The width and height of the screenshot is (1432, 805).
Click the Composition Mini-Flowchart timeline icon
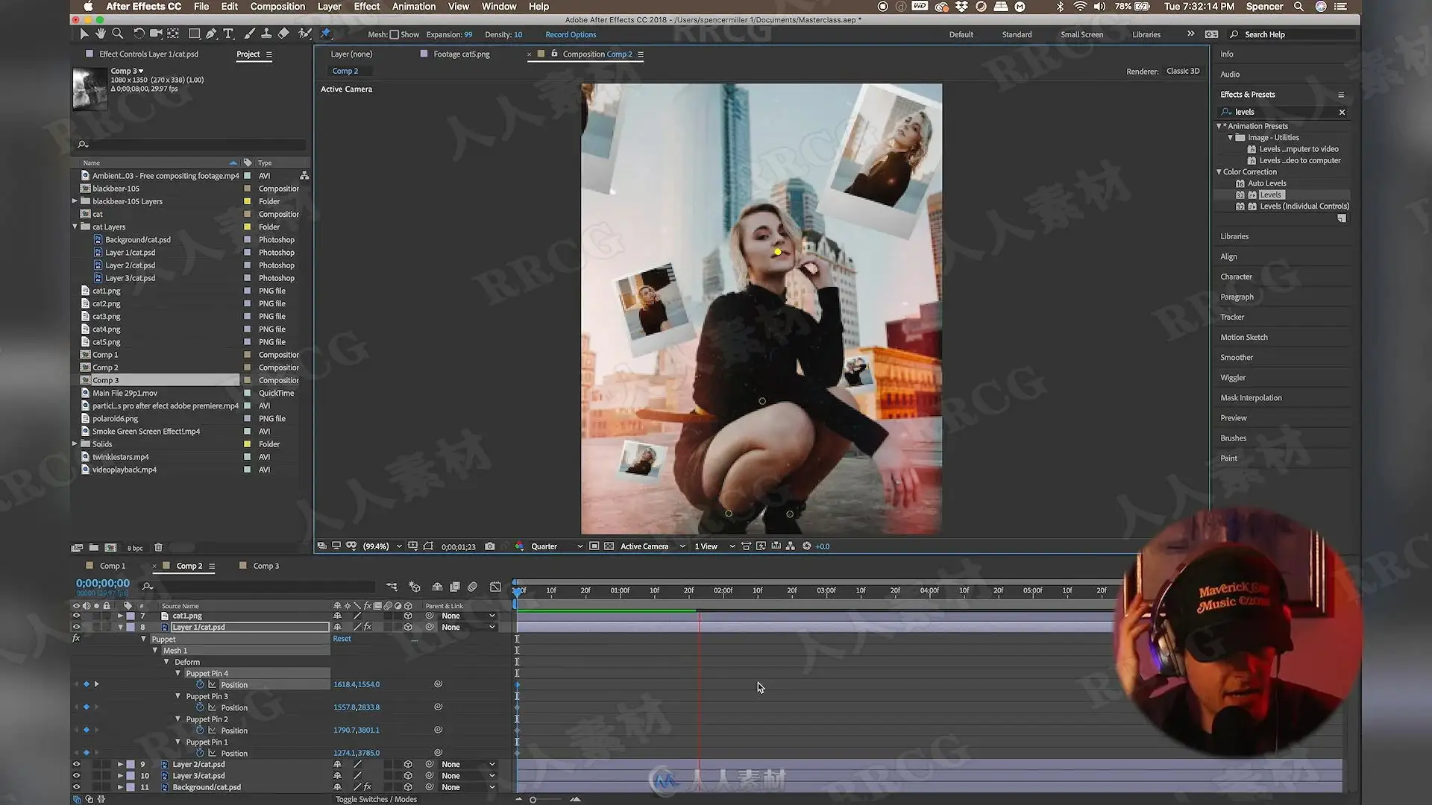coord(392,587)
